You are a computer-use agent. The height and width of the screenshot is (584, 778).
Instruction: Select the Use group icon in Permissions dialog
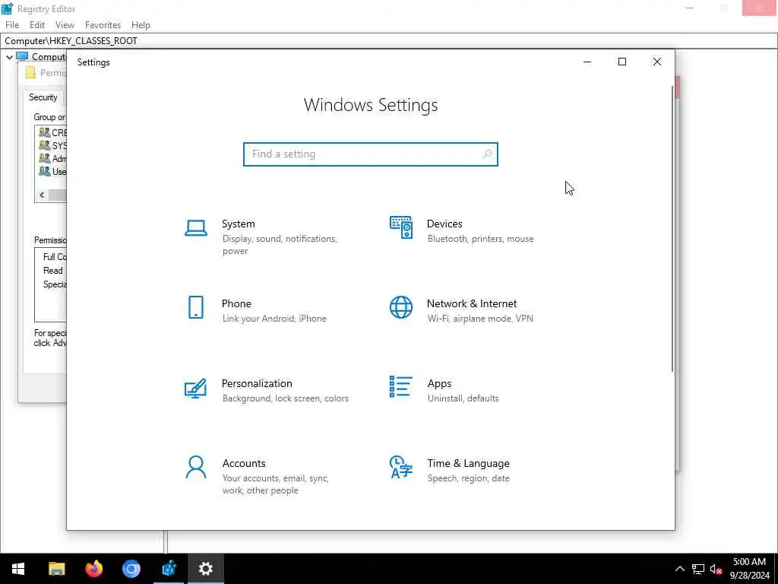[45, 171]
